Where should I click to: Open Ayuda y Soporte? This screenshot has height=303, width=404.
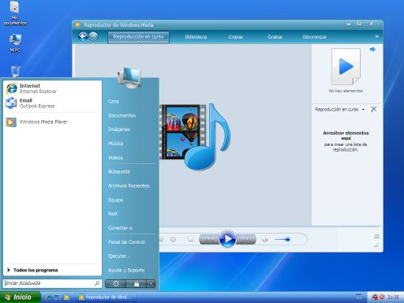pos(126,270)
